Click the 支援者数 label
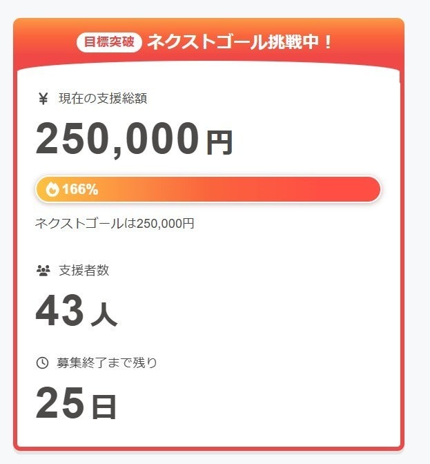430x464 pixels. pos(84,271)
